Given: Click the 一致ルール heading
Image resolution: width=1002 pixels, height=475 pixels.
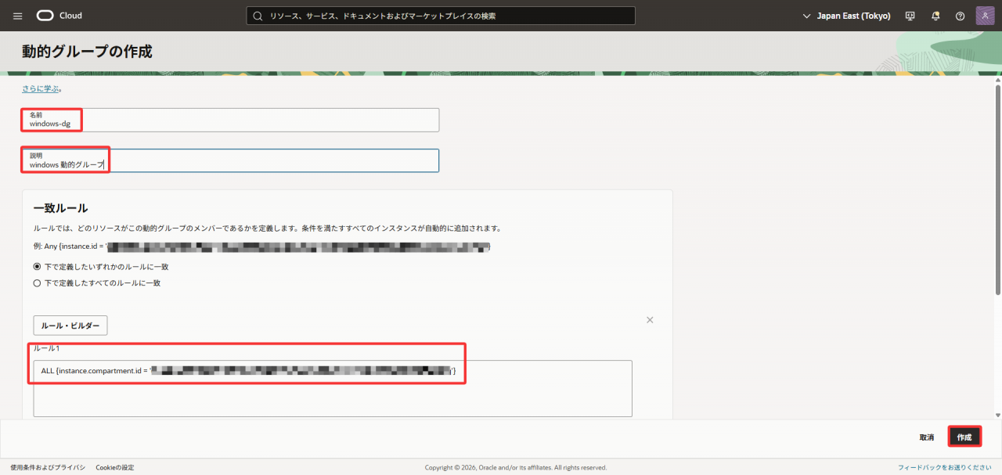Looking at the screenshot, I should tap(60, 208).
